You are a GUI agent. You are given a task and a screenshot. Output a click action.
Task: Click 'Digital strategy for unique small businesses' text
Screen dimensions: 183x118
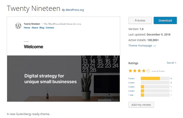pos(50,79)
